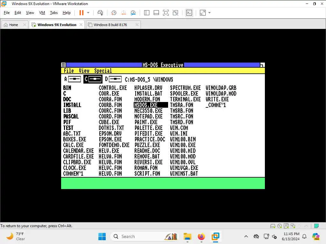Select NOTEPAD.EXE file
This screenshot has width=326, height=244.
click(x=148, y=117)
